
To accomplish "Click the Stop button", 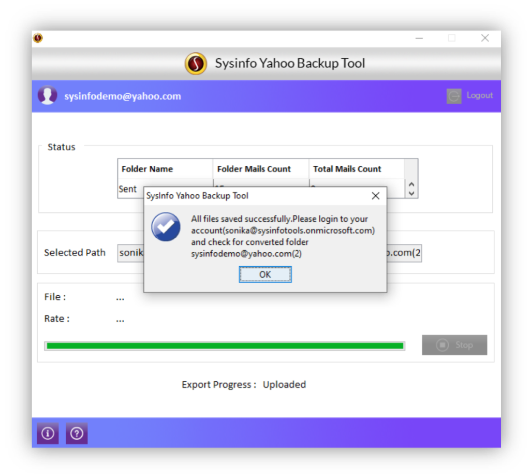I will pos(454,345).
